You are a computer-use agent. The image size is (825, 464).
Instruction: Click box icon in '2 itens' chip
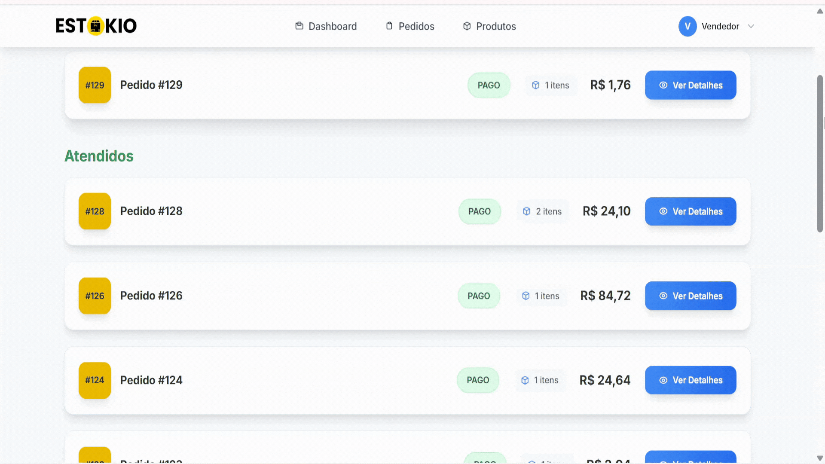(527, 211)
